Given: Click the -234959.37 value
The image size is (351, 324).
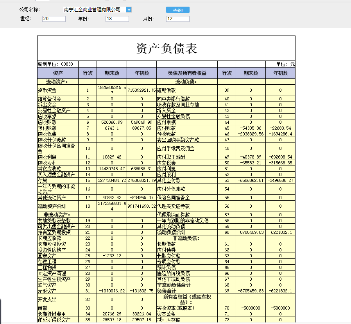Looking at the screenshot, I should click(x=142, y=198).
